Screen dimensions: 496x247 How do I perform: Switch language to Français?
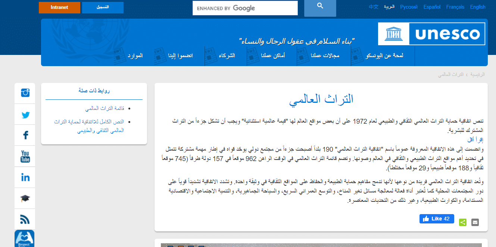(x=455, y=7)
